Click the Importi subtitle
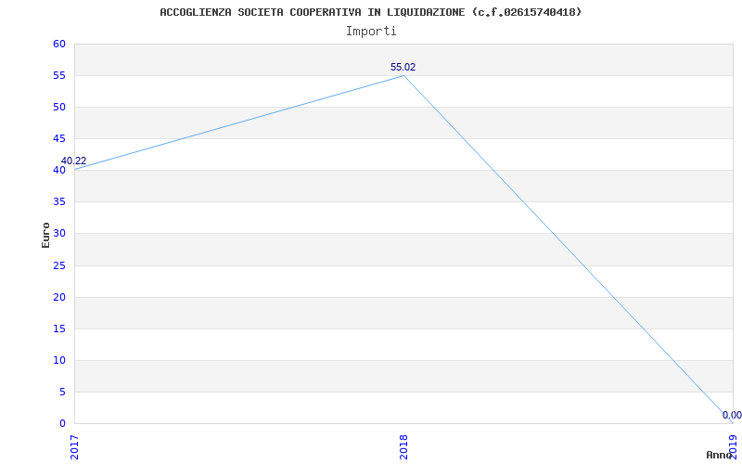The width and height of the screenshot is (742, 464). [371, 32]
